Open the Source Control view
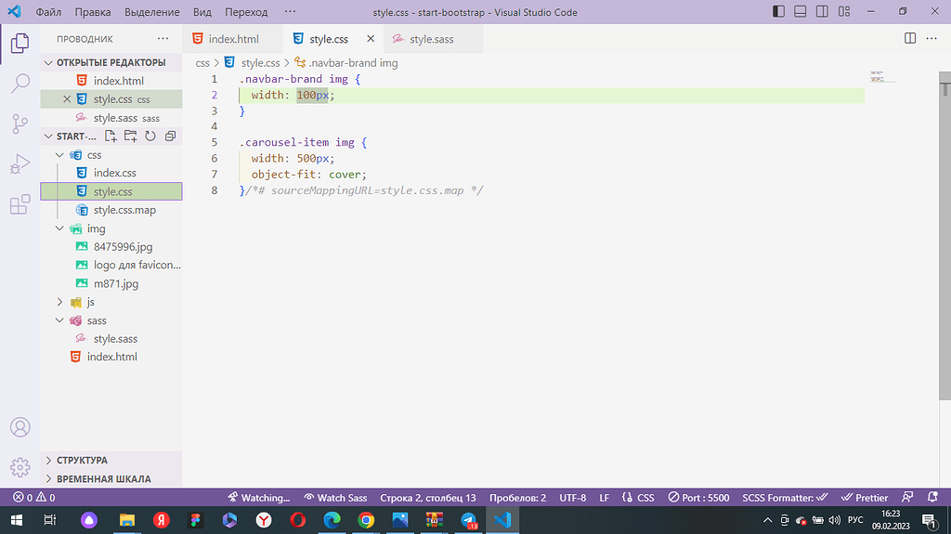Viewport: 951px width, 534px height. pos(20,124)
